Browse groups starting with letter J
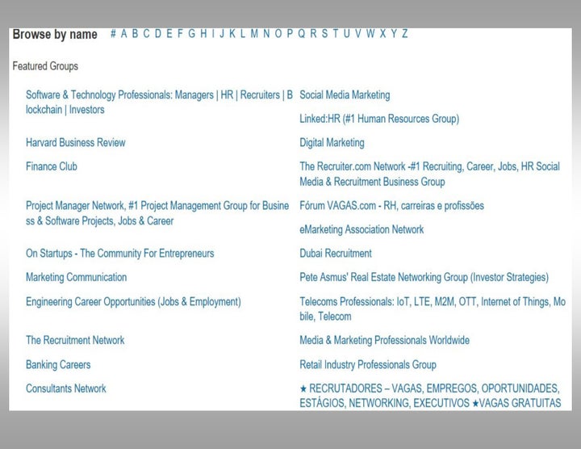 tap(222, 34)
